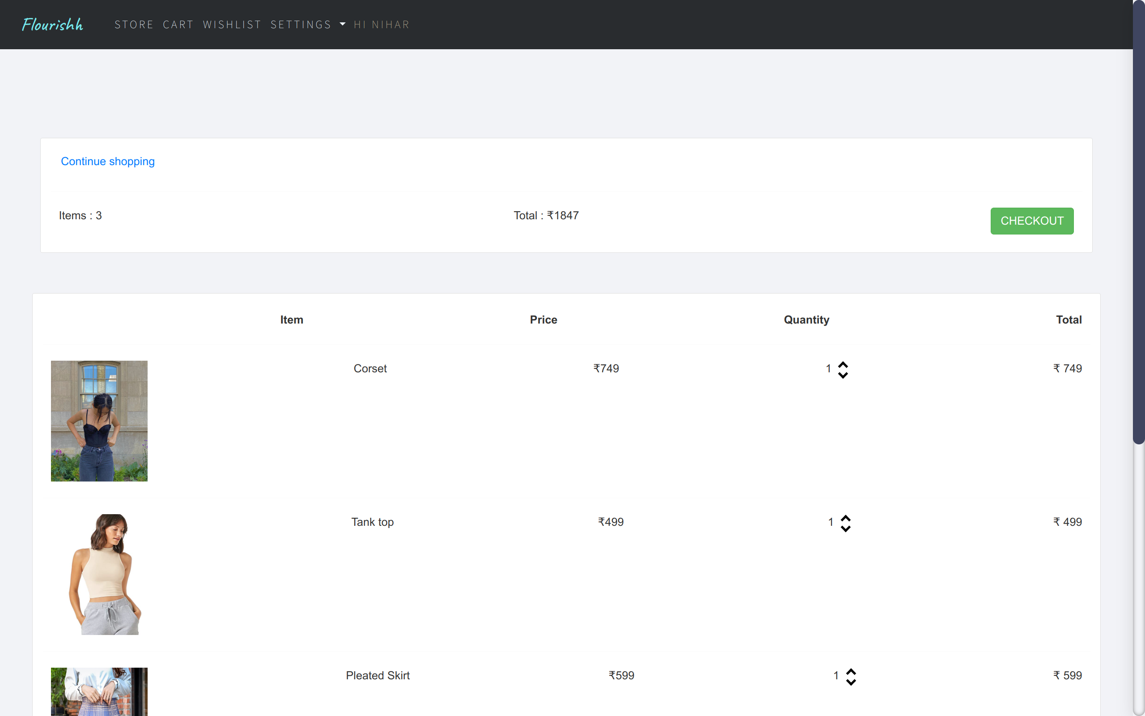
Task: Click the CHECKOUT button
Action: [x=1032, y=221]
